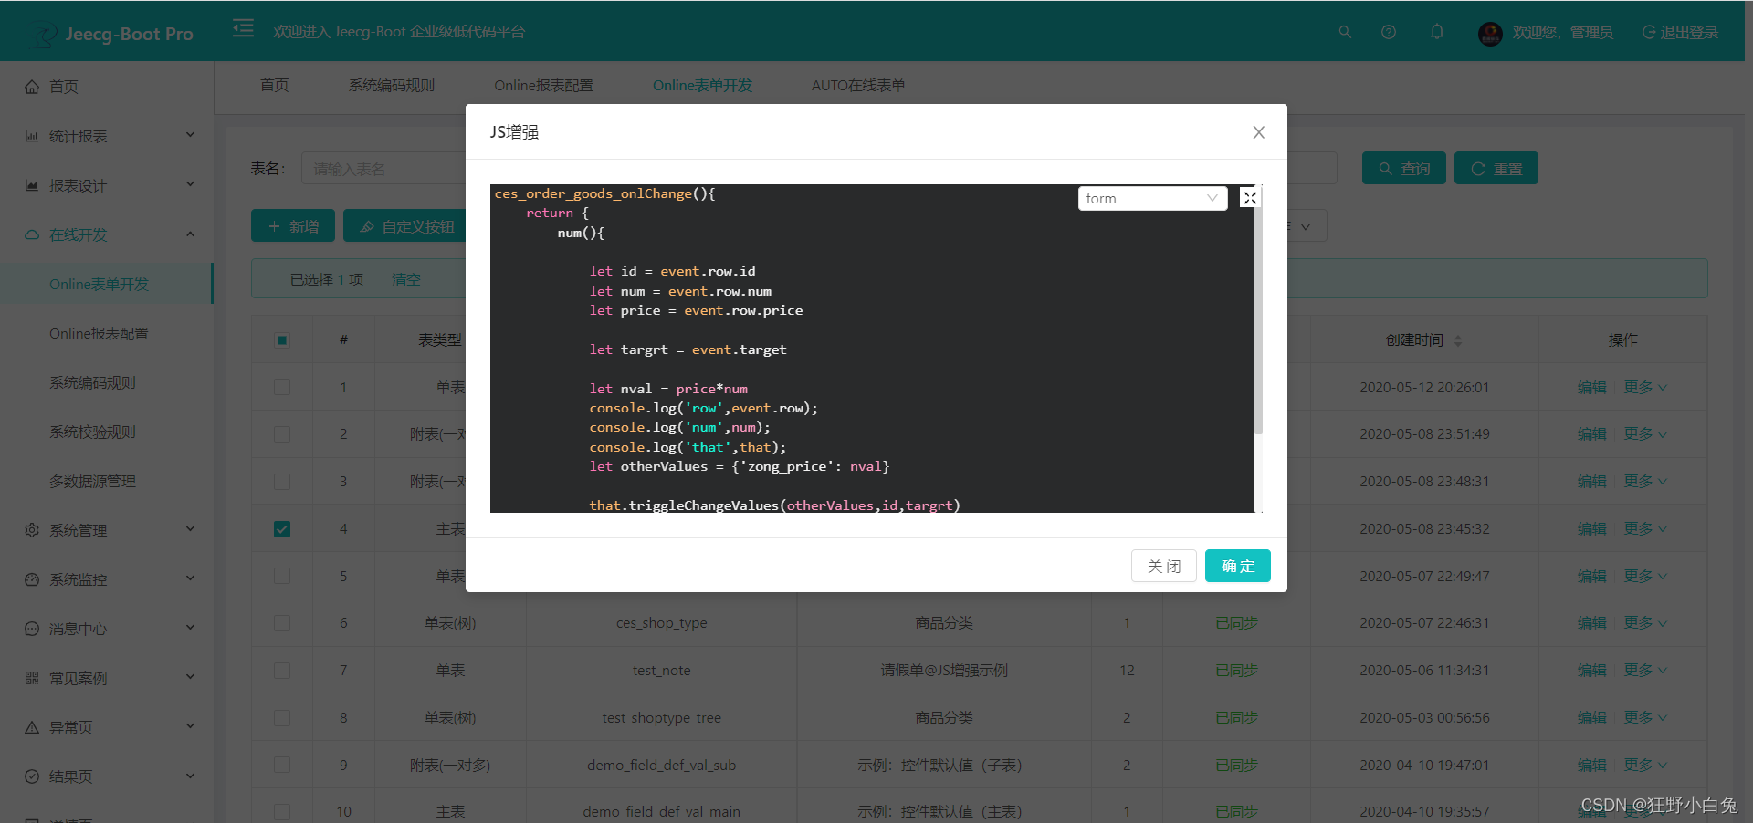The image size is (1753, 823).
Task: Click 编辑 for demo_field_def_val_sub row
Action: point(1591,765)
